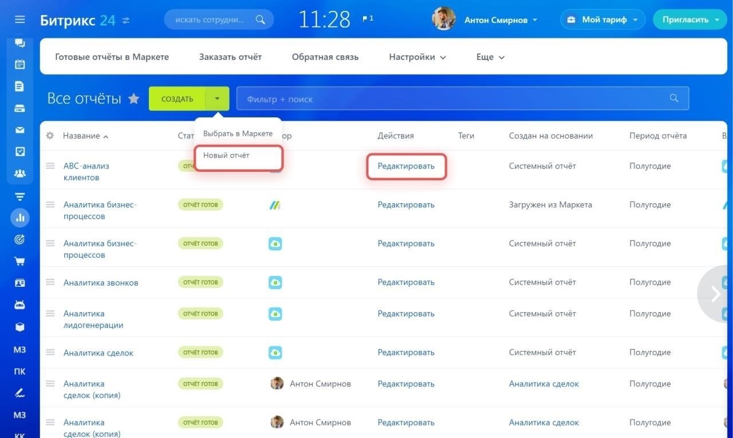The image size is (733, 438).
Task: Click the green СОЗДАТЬ button
Action: pyautogui.click(x=177, y=98)
